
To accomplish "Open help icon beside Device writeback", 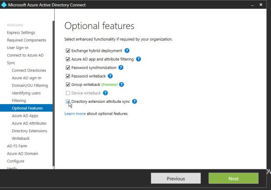I will coord(105,93).
